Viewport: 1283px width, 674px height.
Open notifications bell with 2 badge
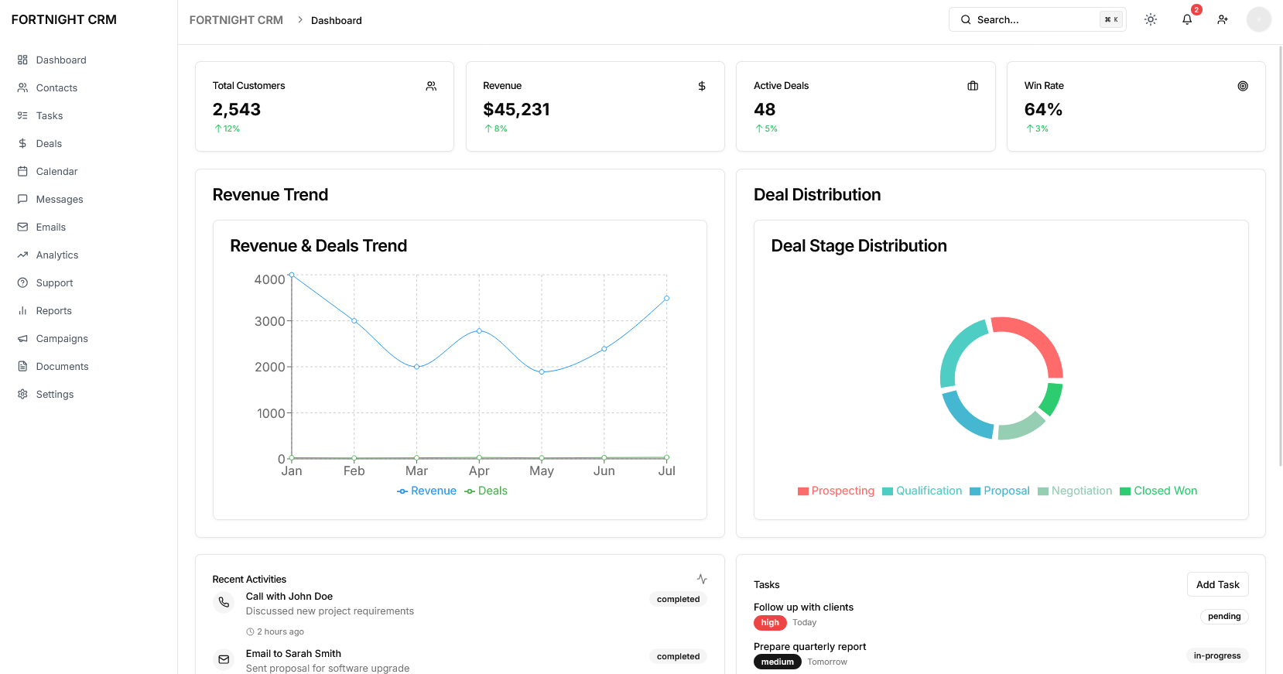coord(1187,19)
